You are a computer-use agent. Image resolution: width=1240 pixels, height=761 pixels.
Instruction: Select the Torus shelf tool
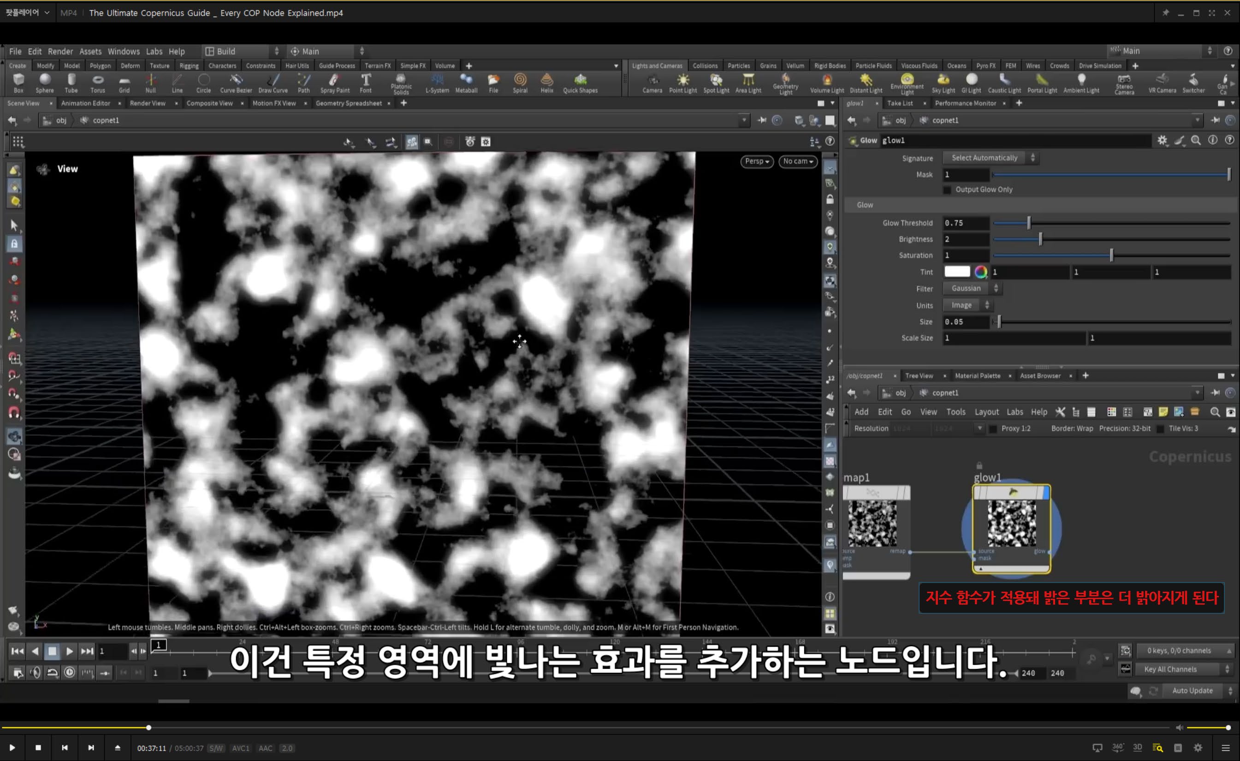(98, 83)
